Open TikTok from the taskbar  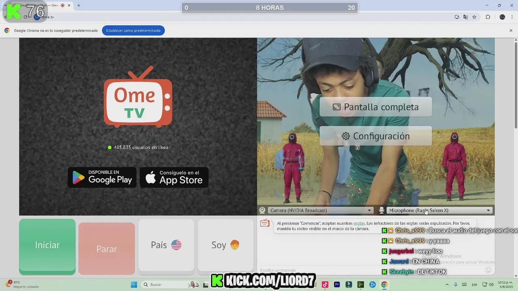(x=325, y=285)
